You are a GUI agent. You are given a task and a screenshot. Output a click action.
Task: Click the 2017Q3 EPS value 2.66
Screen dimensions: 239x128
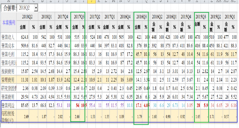click(x=77, y=117)
